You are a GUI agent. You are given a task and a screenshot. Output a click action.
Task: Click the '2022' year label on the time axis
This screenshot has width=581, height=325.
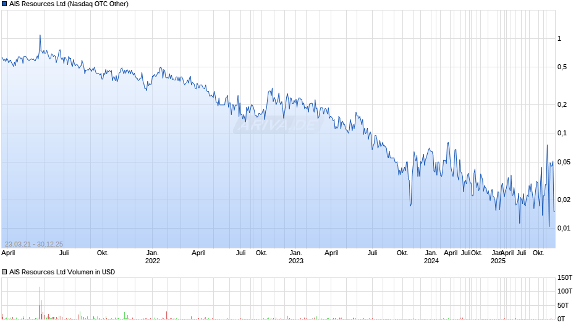point(152,261)
